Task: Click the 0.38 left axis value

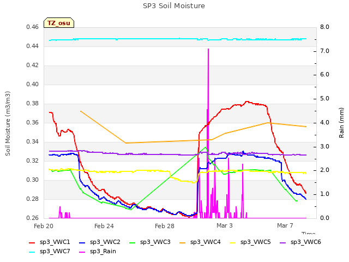Action: point(33,104)
